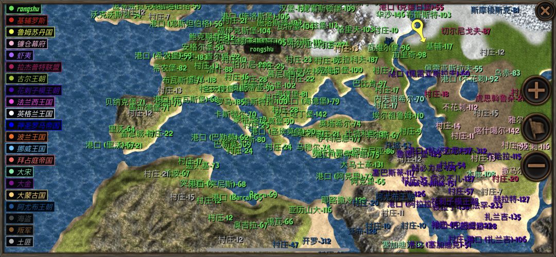Image resolution: width=556 pixels, height=257 pixels.
Task: Click the 港口 (邓斯坦伯格)-56 port label
Action: (186, 24)
